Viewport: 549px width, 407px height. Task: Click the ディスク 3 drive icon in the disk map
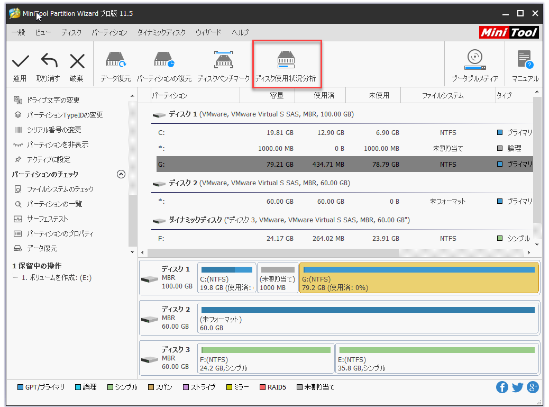(150, 360)
